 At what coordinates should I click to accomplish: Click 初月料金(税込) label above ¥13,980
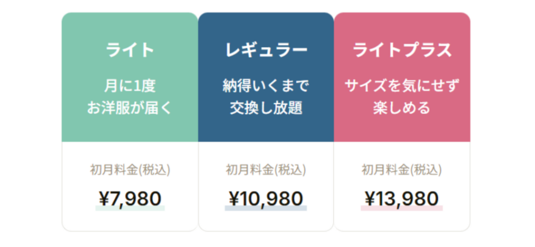tap(402, 170)
